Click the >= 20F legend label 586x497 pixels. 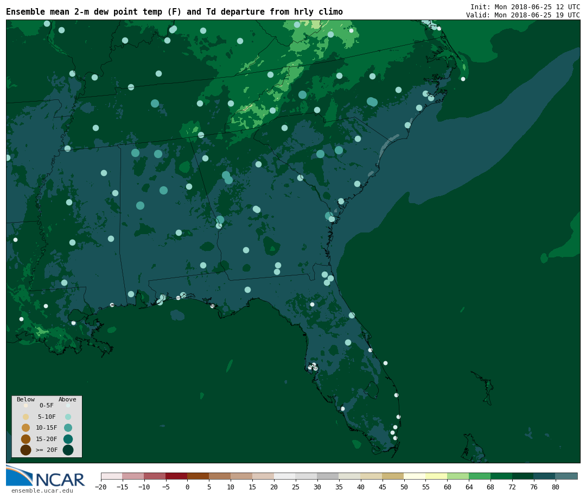[47, 450]
